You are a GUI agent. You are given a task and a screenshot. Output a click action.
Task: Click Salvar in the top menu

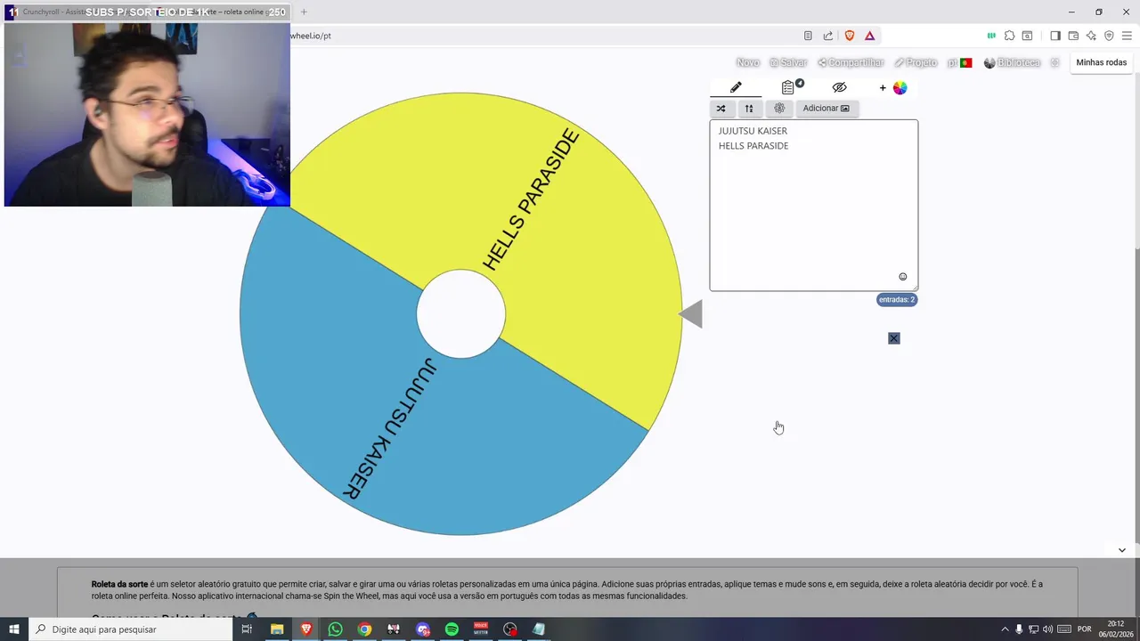click(x=788, y=62)
